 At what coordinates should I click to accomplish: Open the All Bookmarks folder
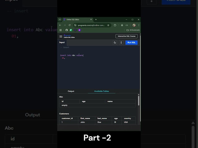(x=133, y=30)
